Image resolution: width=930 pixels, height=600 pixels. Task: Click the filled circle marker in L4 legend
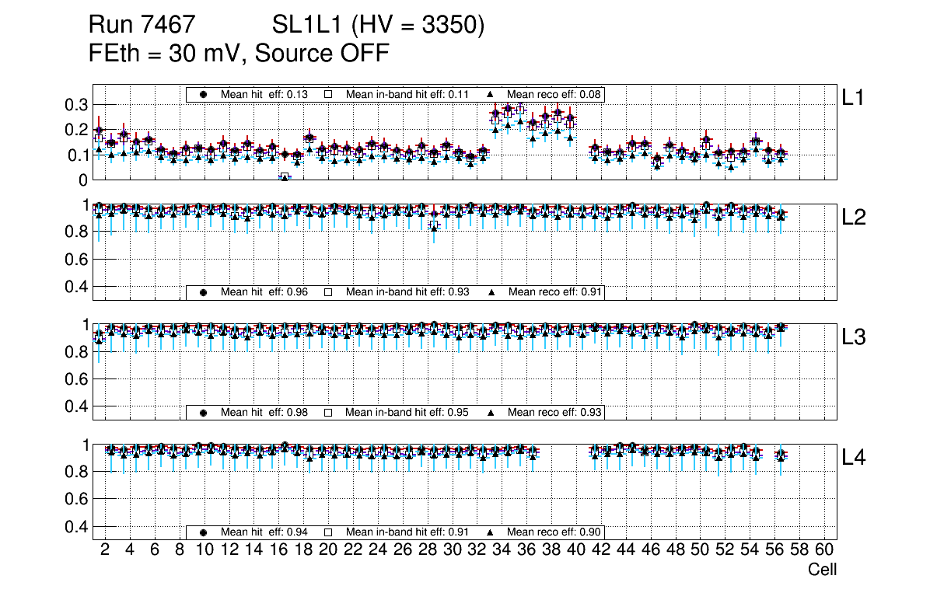coord(204,532)
